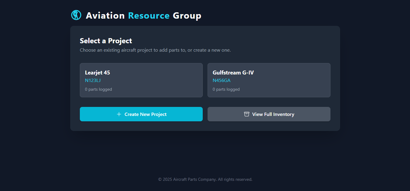Click the N456GA tail number

(221, 80)
